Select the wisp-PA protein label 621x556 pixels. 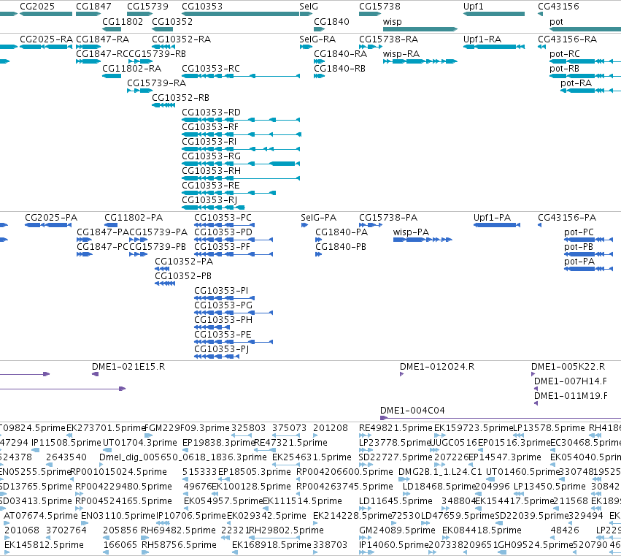(x=411, y=232)
